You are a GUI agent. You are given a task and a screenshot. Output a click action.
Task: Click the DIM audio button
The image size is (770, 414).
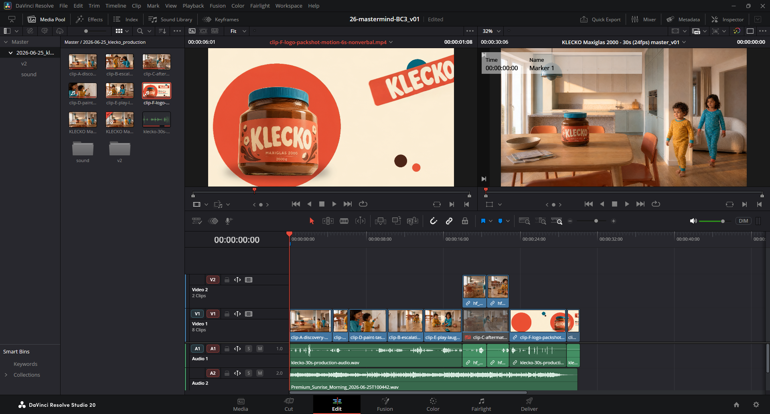point(743,221)
